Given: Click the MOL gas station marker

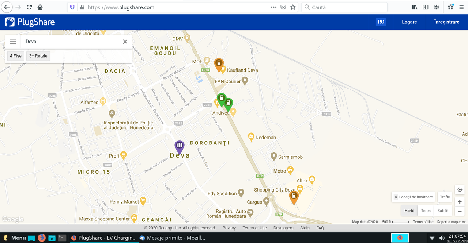Looking at the screenshot, I should pos(207,60).
